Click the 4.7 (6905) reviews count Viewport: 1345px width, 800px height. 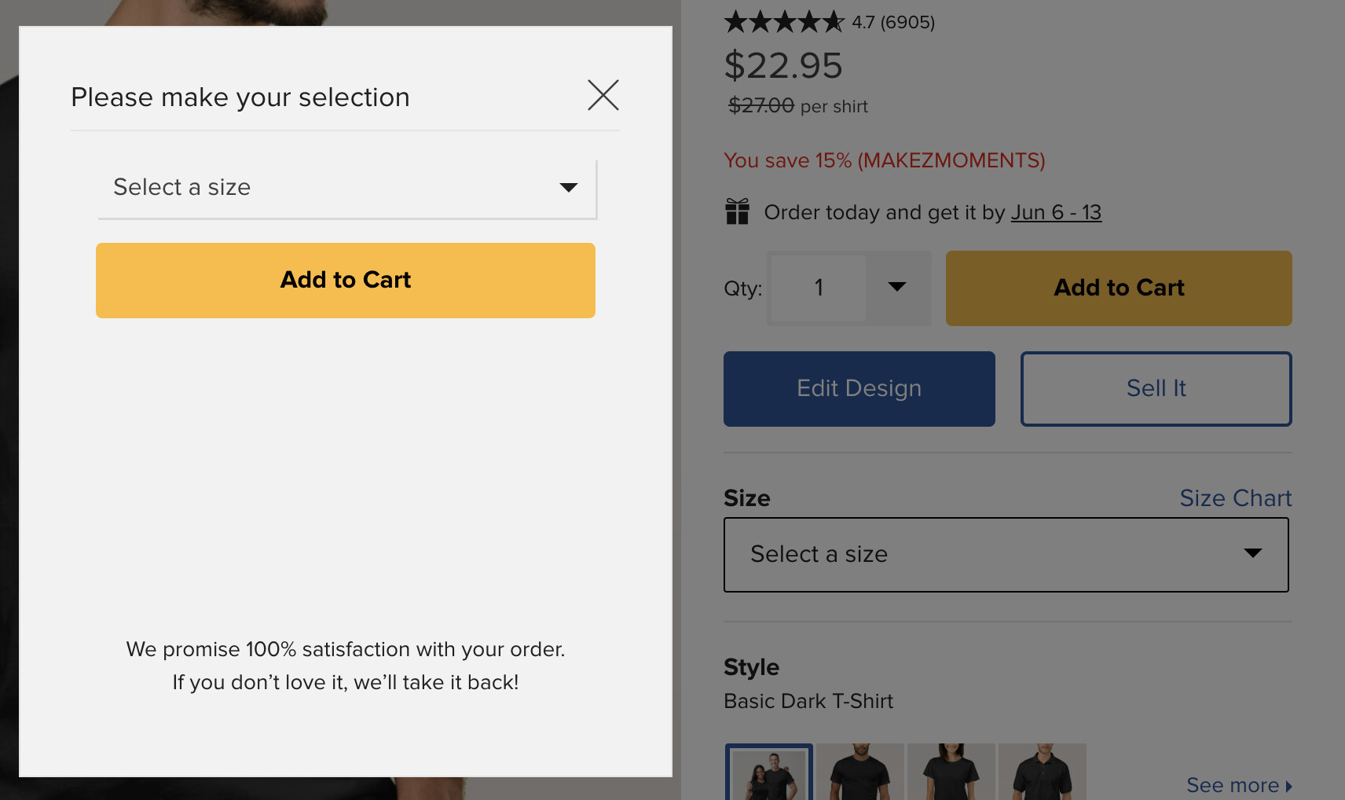click(893, 22)
